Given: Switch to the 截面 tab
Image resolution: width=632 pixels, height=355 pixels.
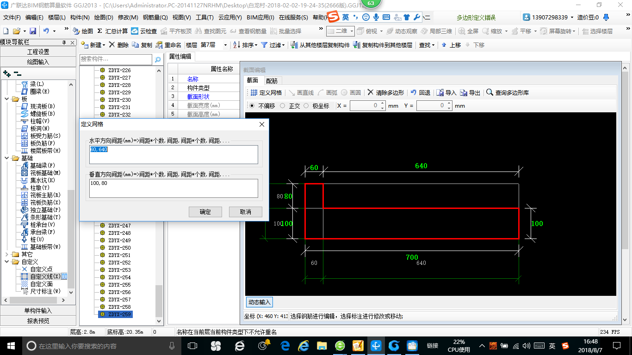Looking at the screenshot, I should click(x=253, y=80).
